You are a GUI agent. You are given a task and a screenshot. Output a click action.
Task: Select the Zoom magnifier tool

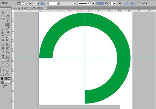click(x=8, y=64)
